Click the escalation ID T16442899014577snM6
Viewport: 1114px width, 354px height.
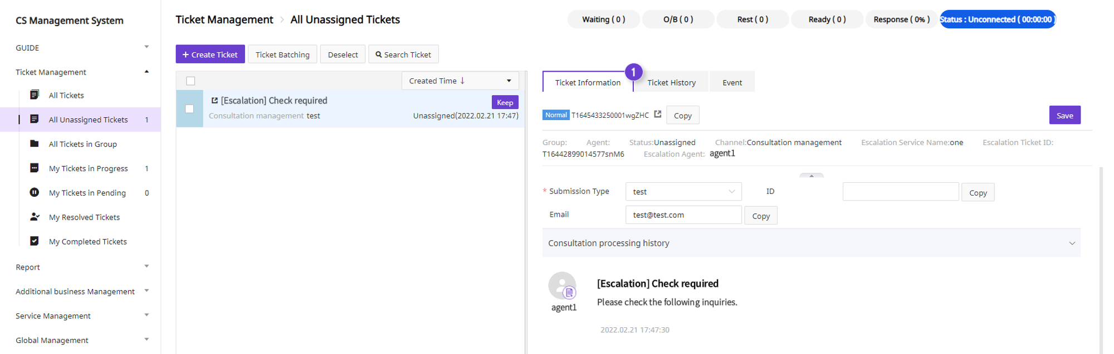pyautogui.click(x=583, y=154)
